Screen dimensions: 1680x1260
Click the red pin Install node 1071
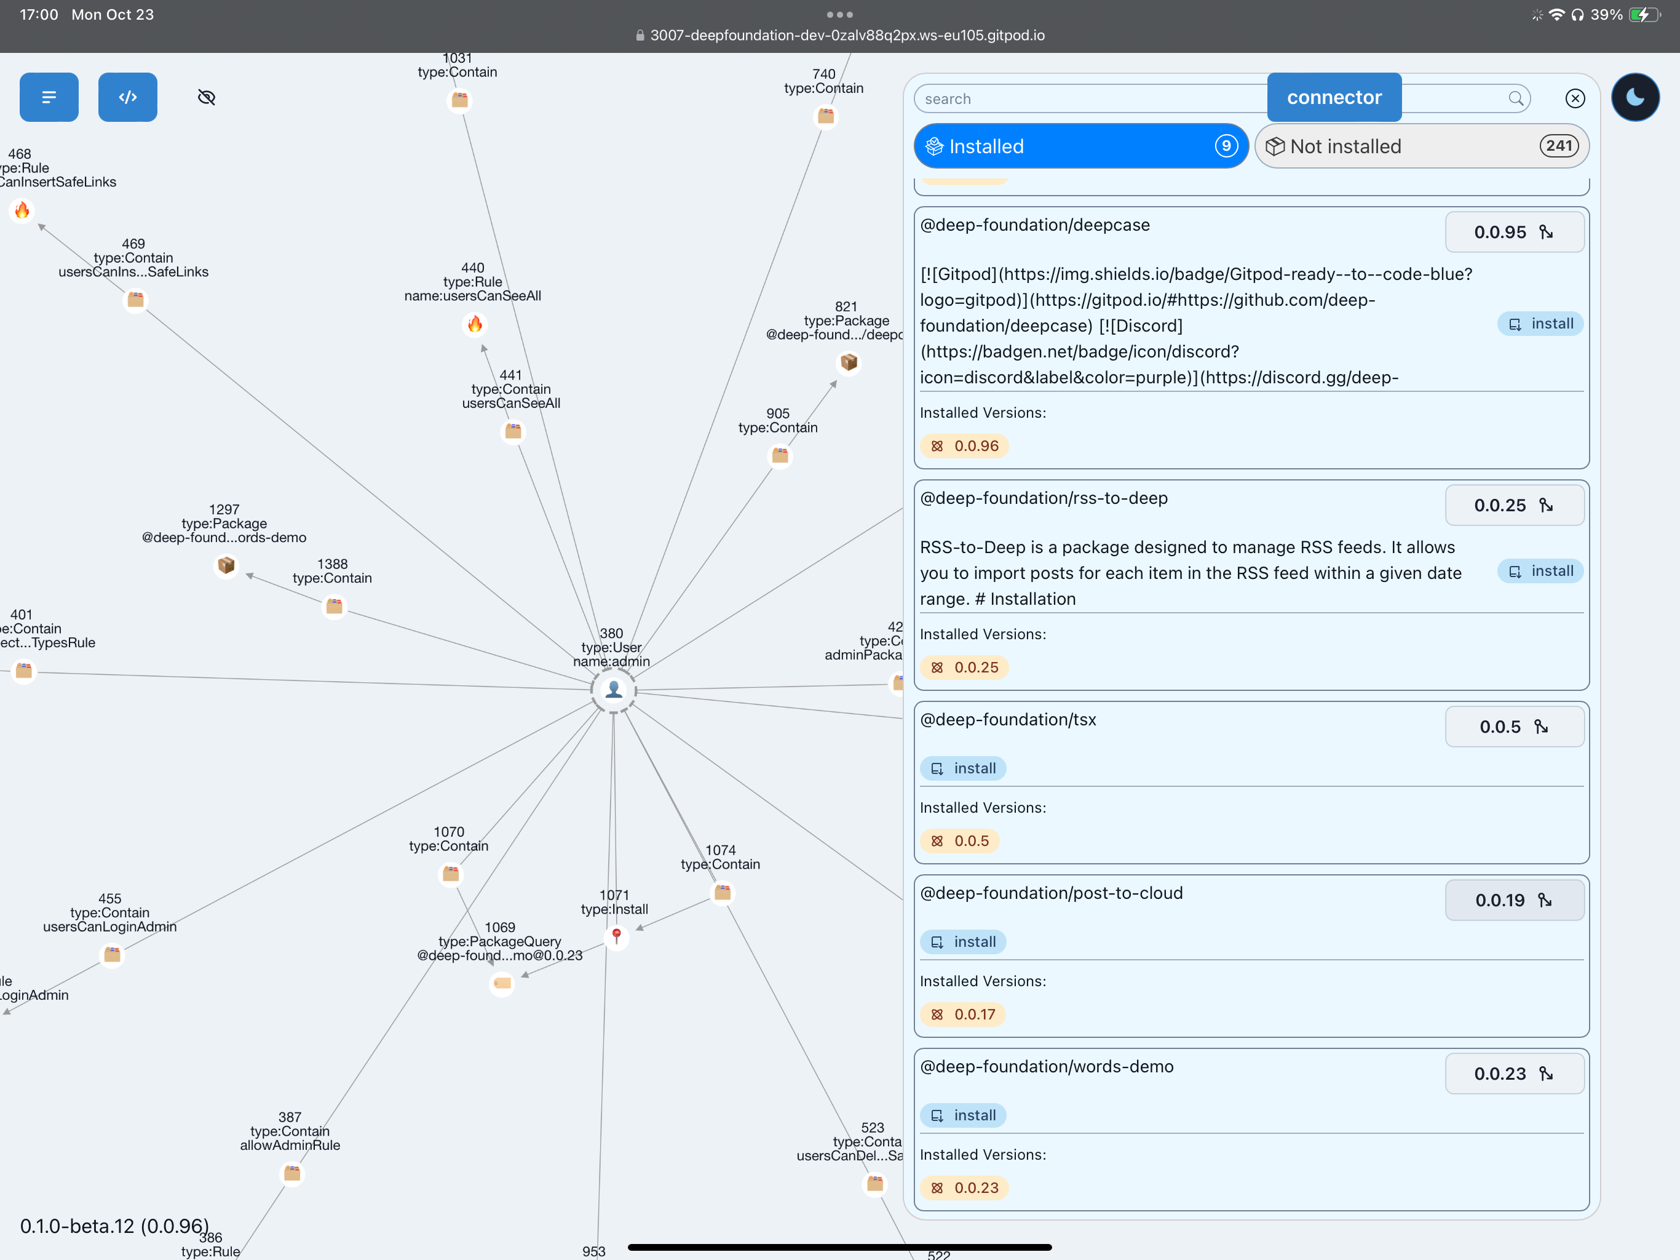[x=617, y=936]
